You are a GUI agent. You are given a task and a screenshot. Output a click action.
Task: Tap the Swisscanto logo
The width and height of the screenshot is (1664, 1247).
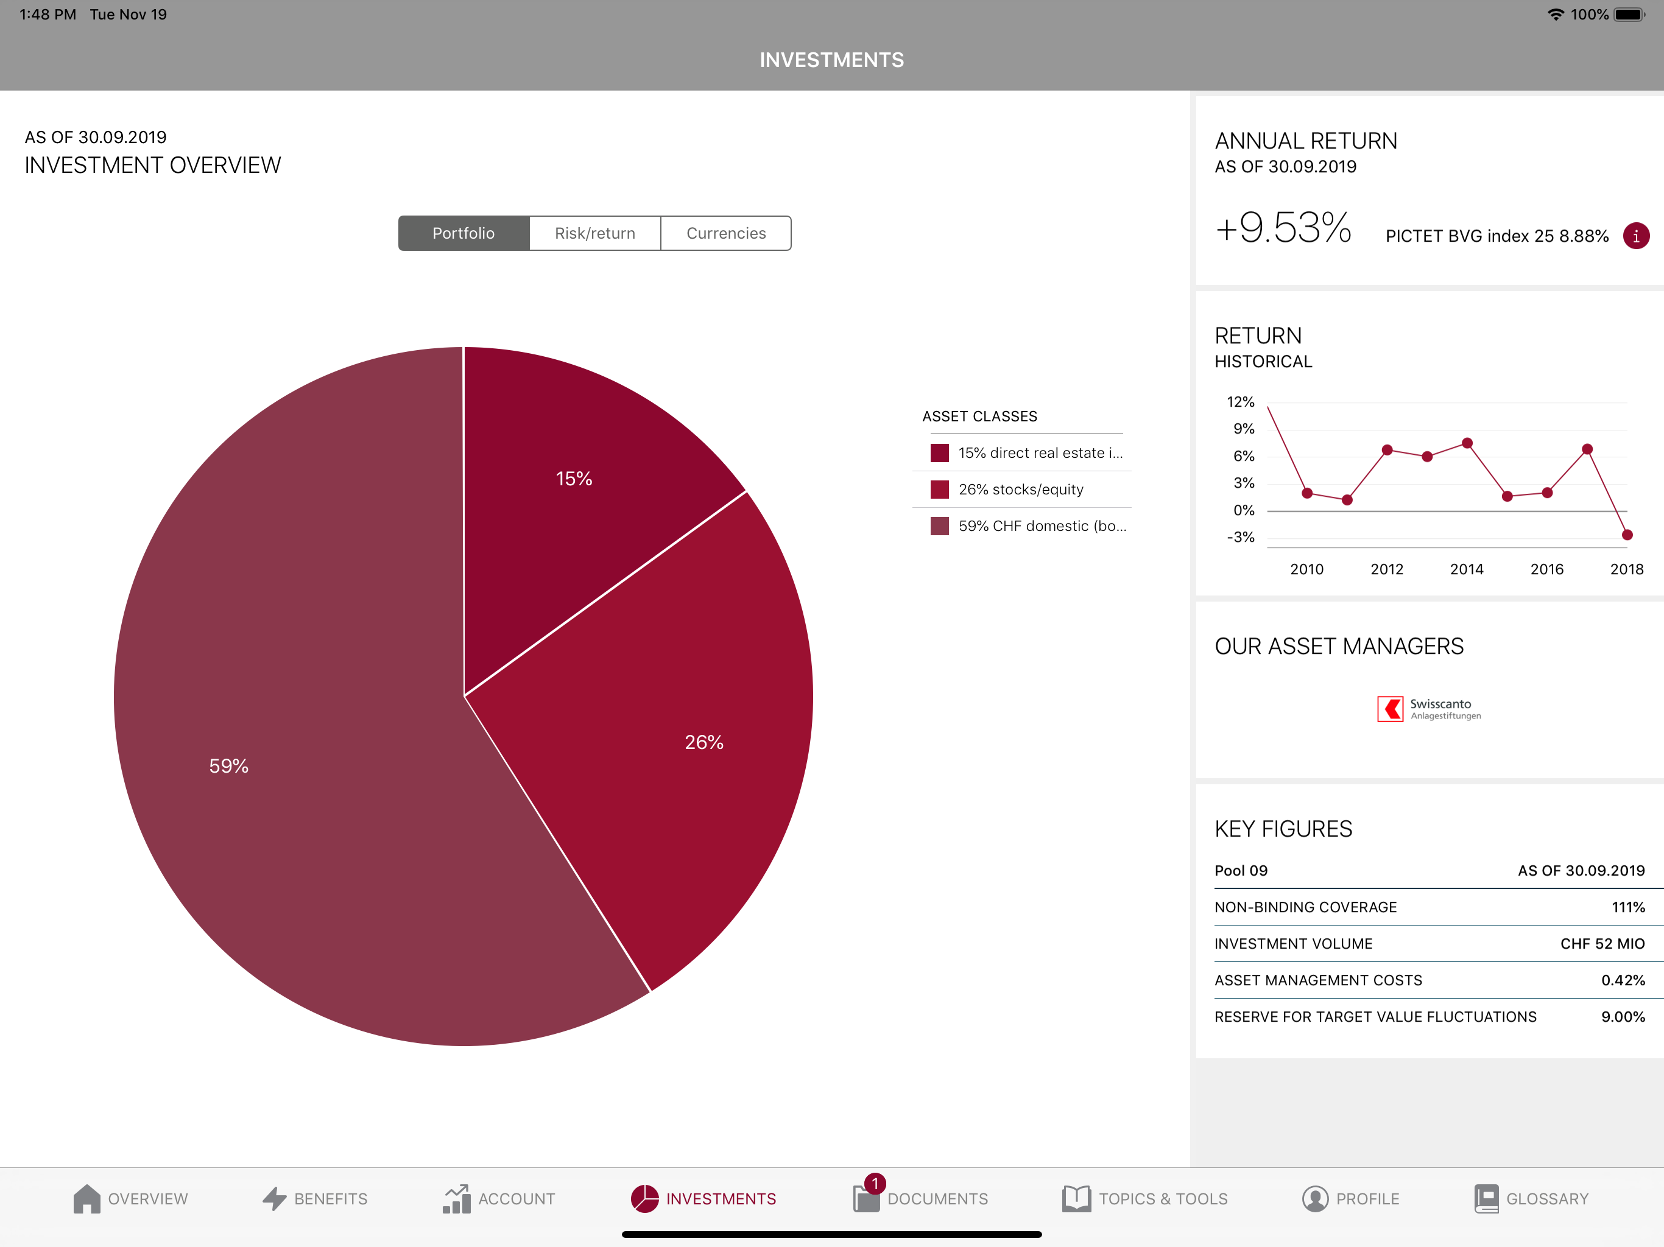(x=1428, y=709)
